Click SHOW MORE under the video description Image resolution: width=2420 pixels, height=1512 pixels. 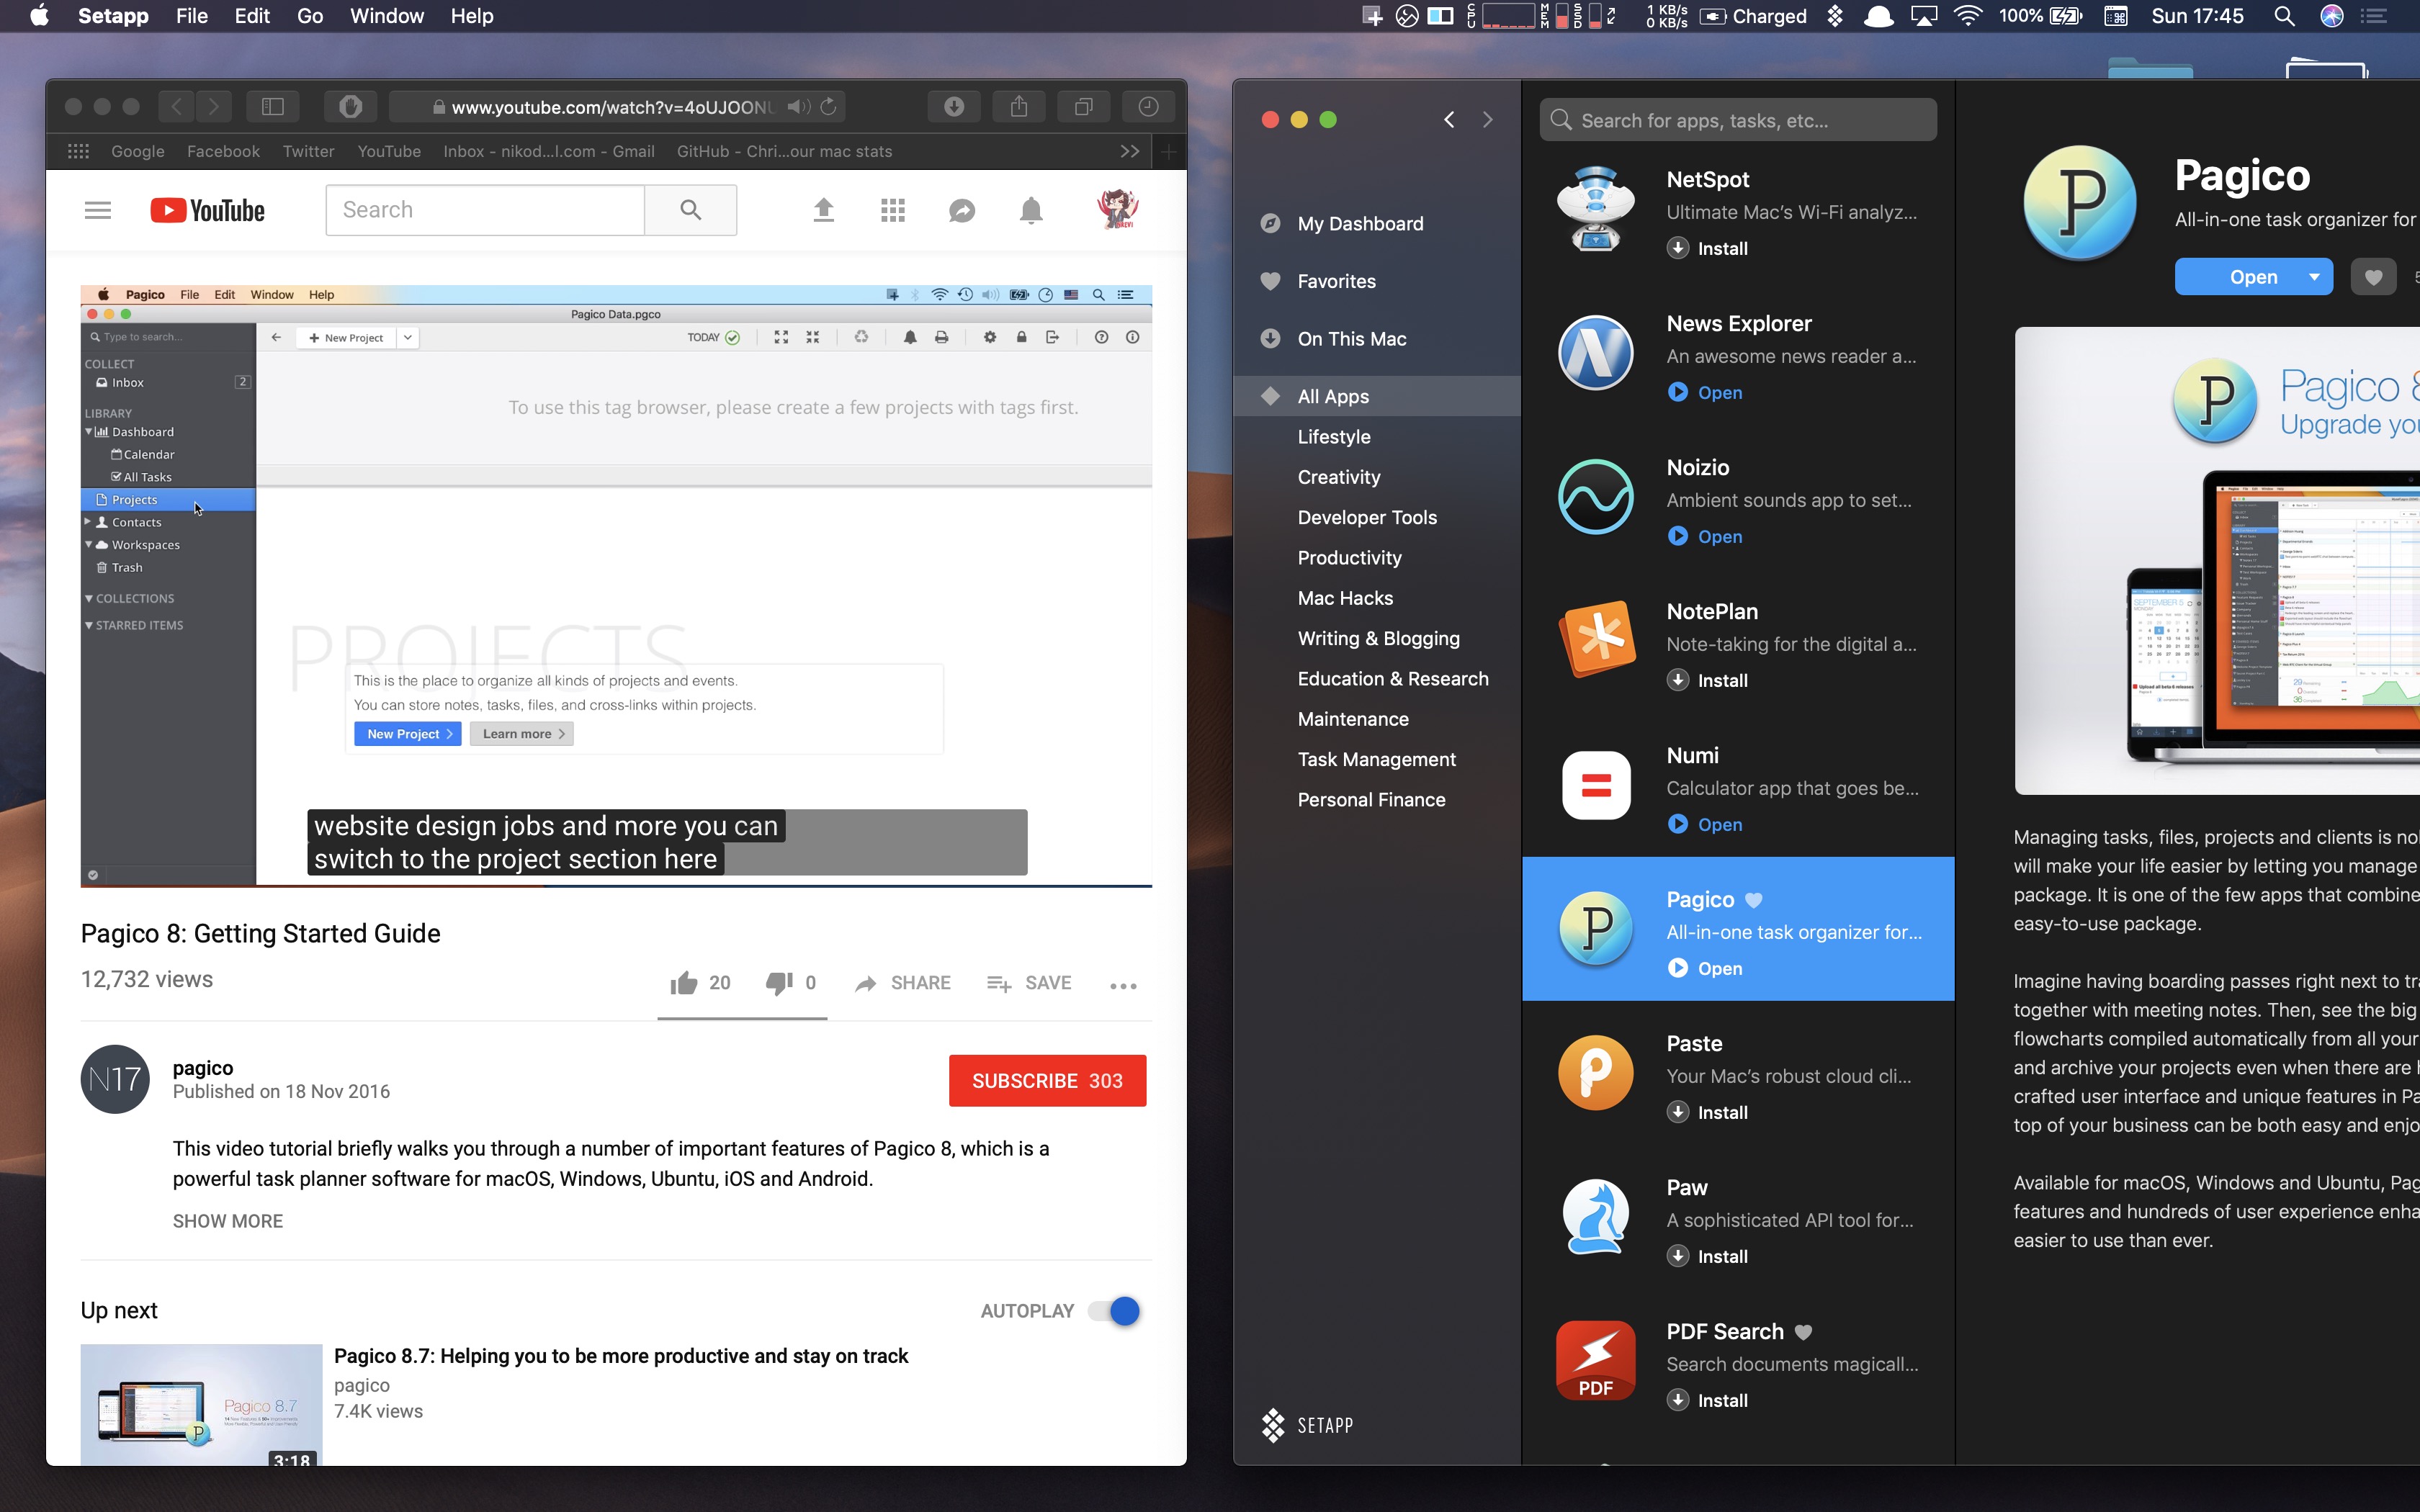point(228,1221)
